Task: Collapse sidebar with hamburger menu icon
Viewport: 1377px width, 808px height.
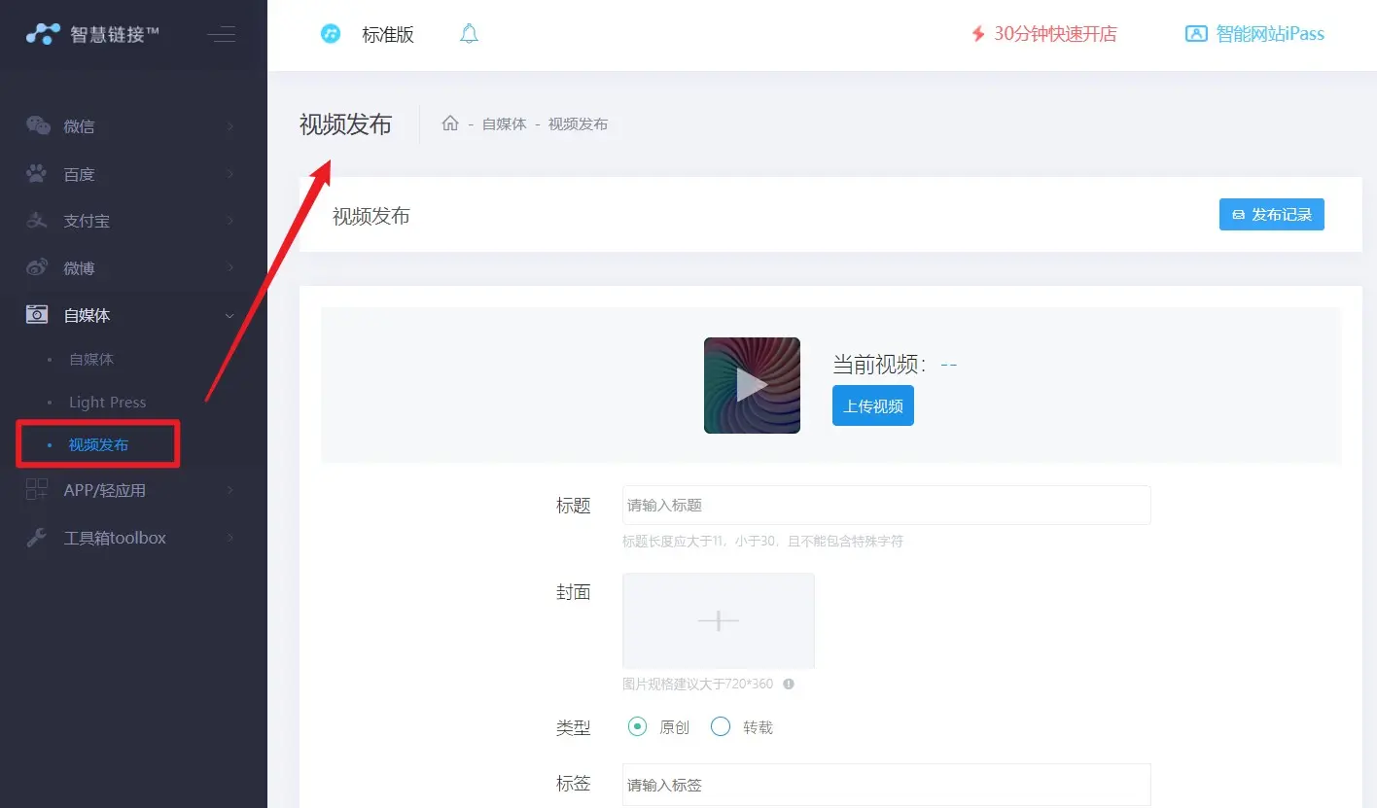Action: coord(222,35)
